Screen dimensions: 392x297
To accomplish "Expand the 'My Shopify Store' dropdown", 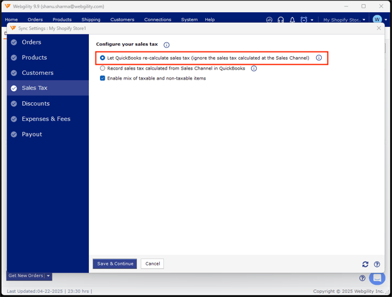I will click(345, 20).
